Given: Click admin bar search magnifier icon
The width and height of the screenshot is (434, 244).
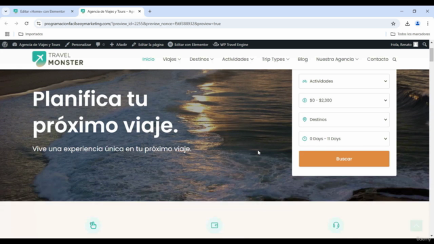Looking at the screenshot, I should 425,45.
